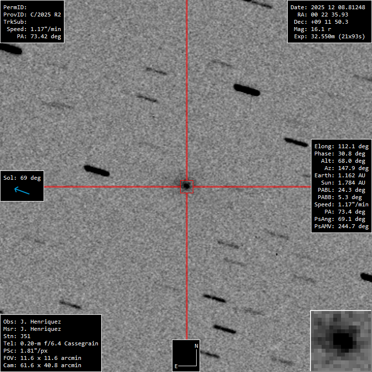Image resolution: width=372 pixels, height=372 pixels.
Task: Click the Date 2025 12 08.81248 line
Action: point(328,7)
